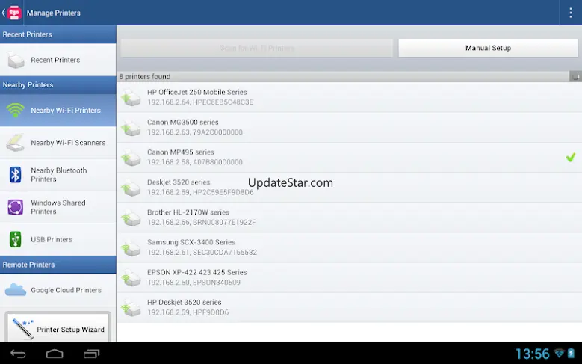Select HP OfficeJet 250 Mobile Series
582x364 pixels.
pyautogui.click(x=349, y=97)
